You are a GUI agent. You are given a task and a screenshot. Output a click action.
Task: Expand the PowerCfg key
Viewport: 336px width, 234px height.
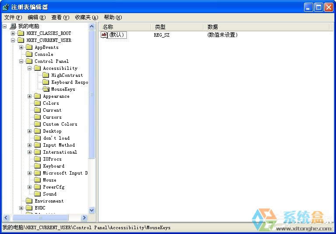click(30, 187)
